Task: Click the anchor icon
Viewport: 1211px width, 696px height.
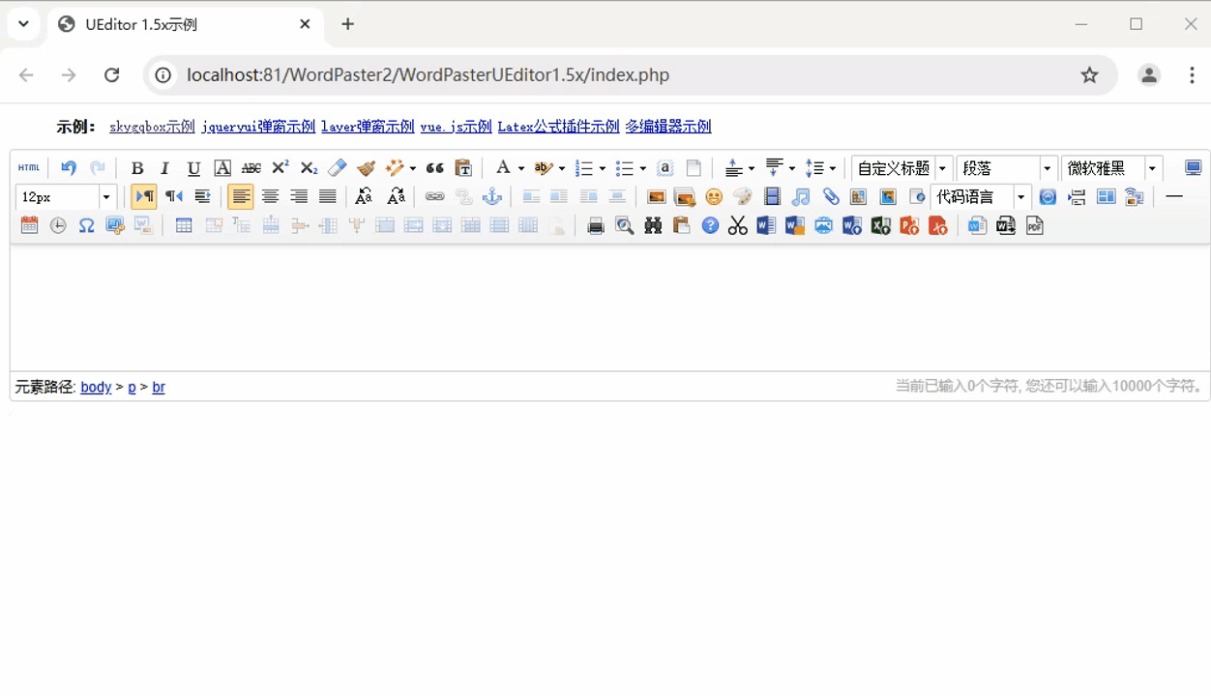Action: 492,197
